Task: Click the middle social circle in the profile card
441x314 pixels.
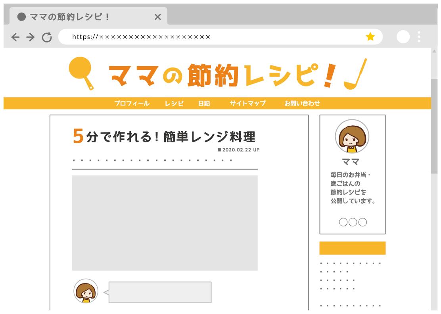Action: (x=353, y=222)
